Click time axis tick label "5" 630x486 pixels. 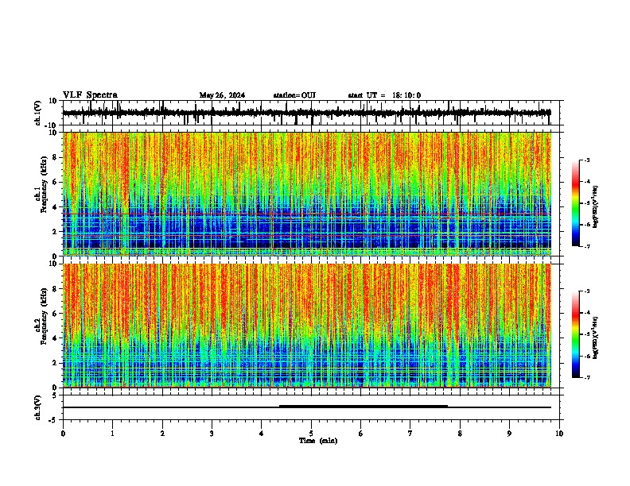point(311,434)
